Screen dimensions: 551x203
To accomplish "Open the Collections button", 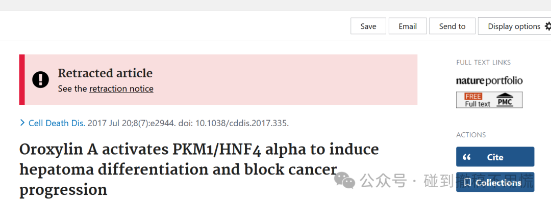I will 495,182.
